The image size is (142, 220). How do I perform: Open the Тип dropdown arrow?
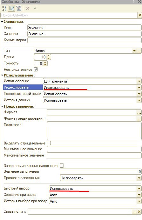pos(134,51)
